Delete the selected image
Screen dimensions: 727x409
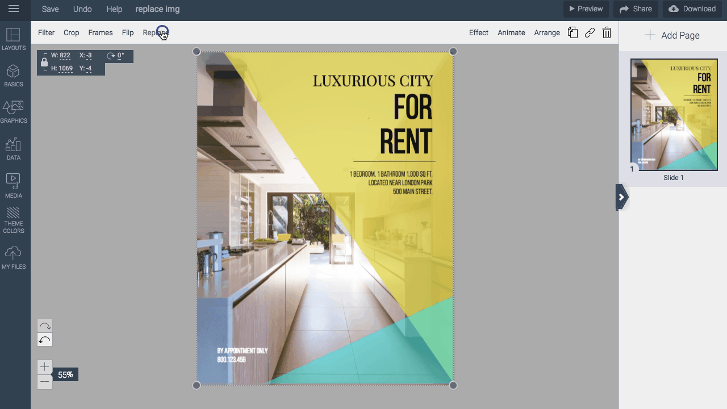(607, 32)
